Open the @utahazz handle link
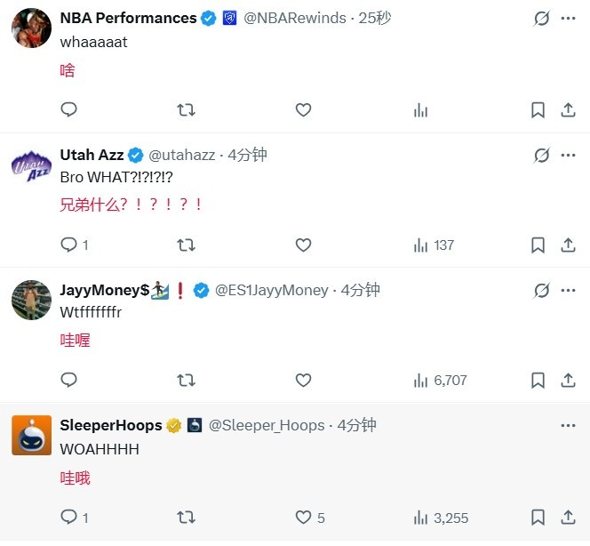The image size is (590, 546). point(175,155)
